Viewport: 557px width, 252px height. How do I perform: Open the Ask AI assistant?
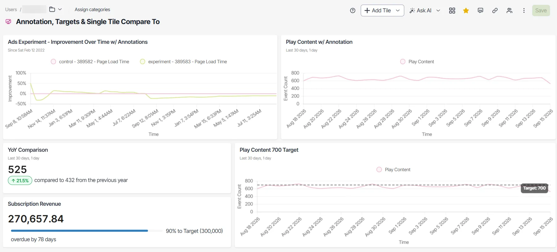[x=420, y=10]
